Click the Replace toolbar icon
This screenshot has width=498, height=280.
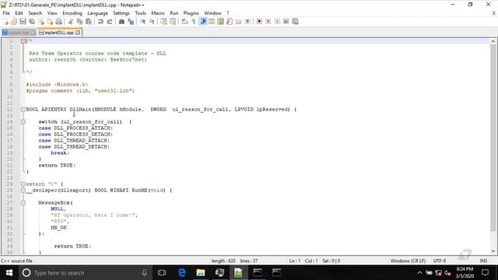[x=131, y=22]
